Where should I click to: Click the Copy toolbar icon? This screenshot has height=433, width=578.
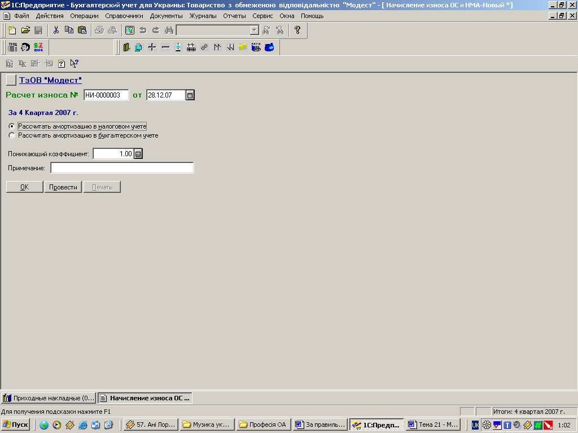click(x=69, y=30)
